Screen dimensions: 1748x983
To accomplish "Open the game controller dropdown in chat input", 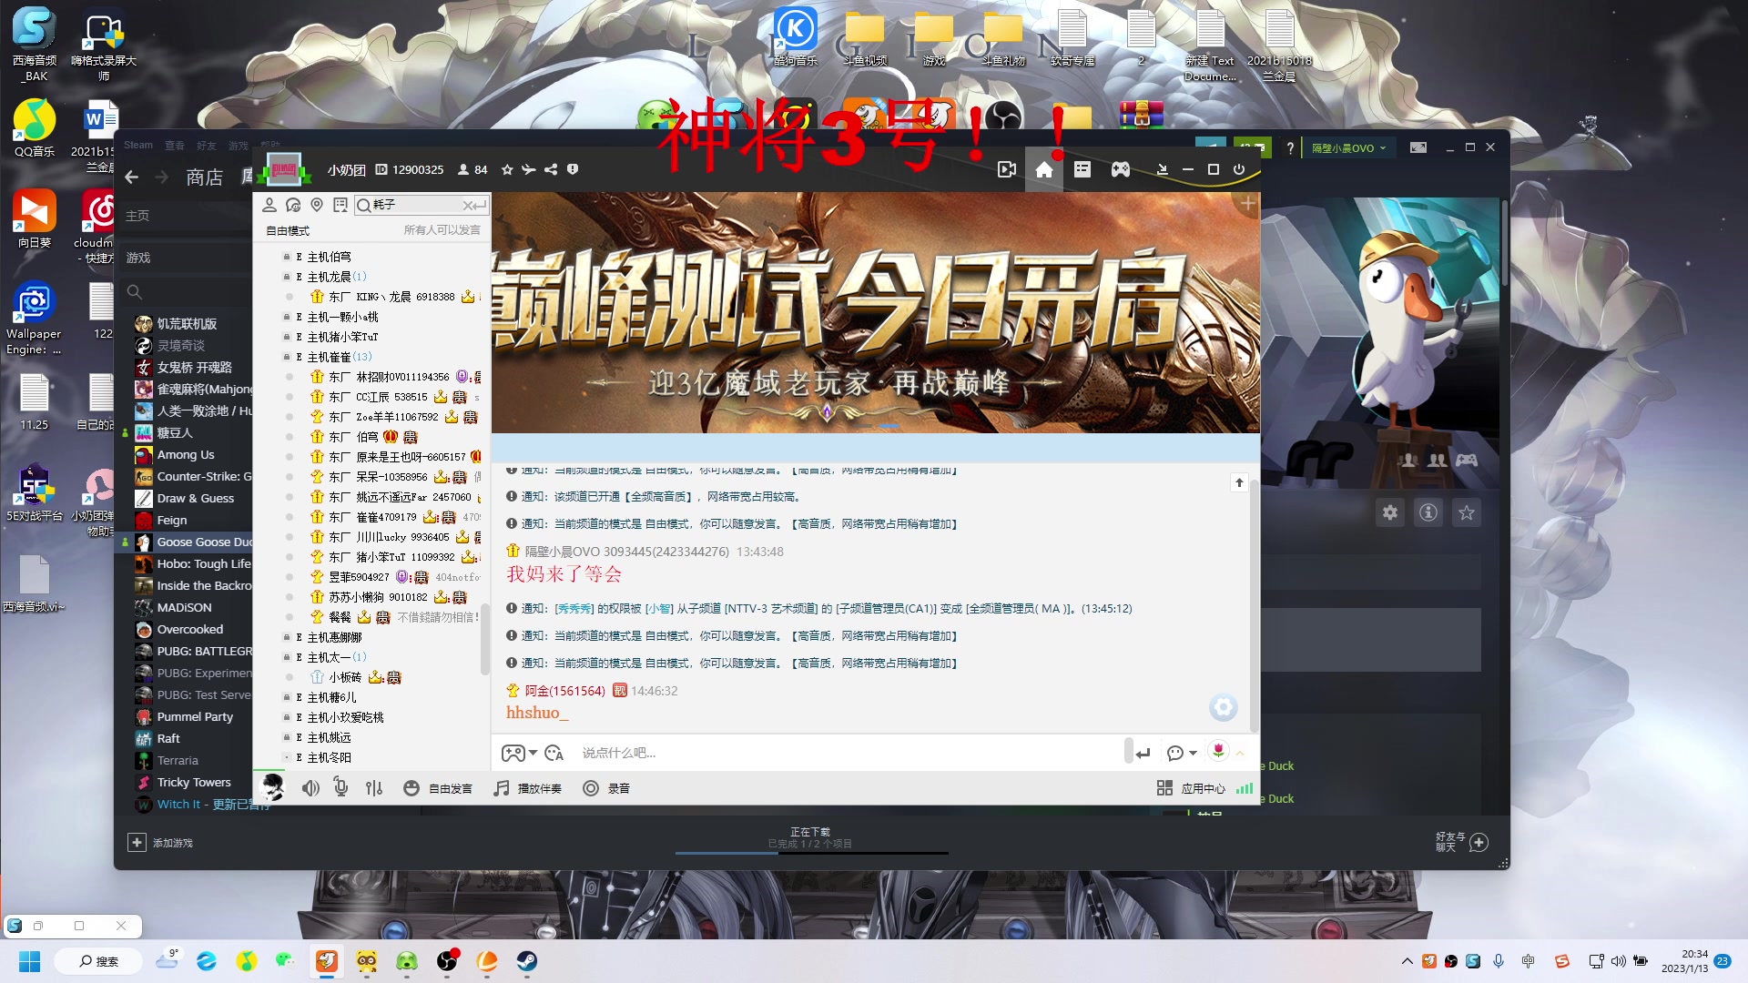I will click(x=534, y=753).
